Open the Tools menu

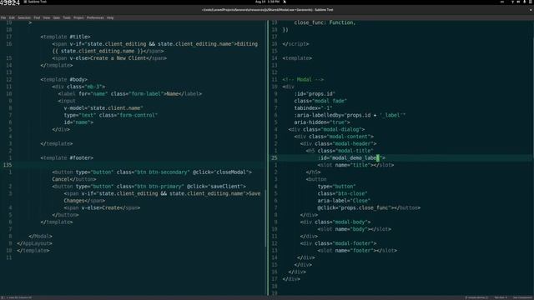[x=67, y=17]
